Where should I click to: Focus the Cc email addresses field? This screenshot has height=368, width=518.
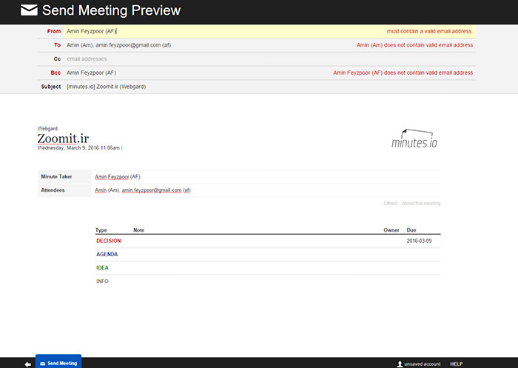click(x=269, y=59)
